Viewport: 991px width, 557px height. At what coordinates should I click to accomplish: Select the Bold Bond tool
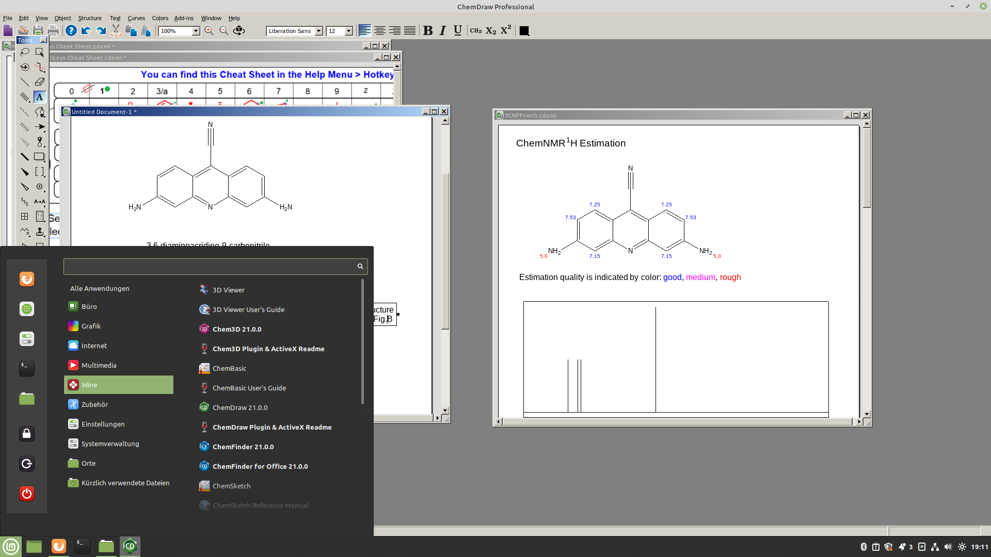(x=25, y=157)
